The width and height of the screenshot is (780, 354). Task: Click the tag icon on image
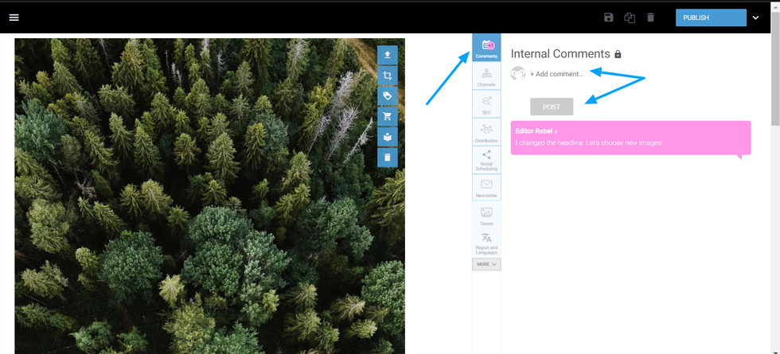point(387,96)
